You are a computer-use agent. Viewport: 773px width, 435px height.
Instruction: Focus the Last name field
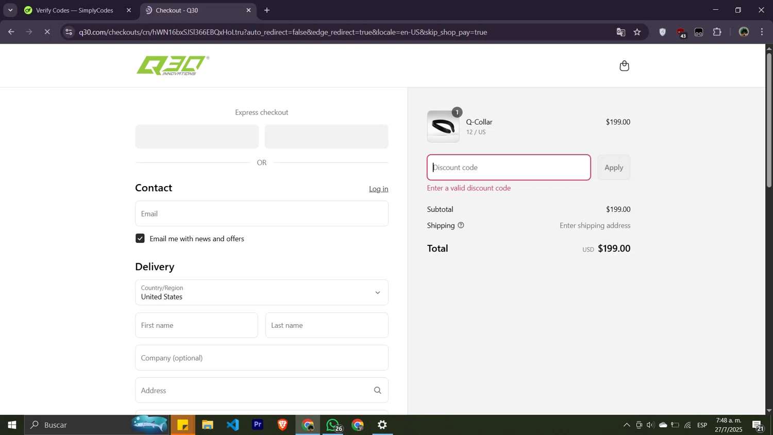point(327,325)
